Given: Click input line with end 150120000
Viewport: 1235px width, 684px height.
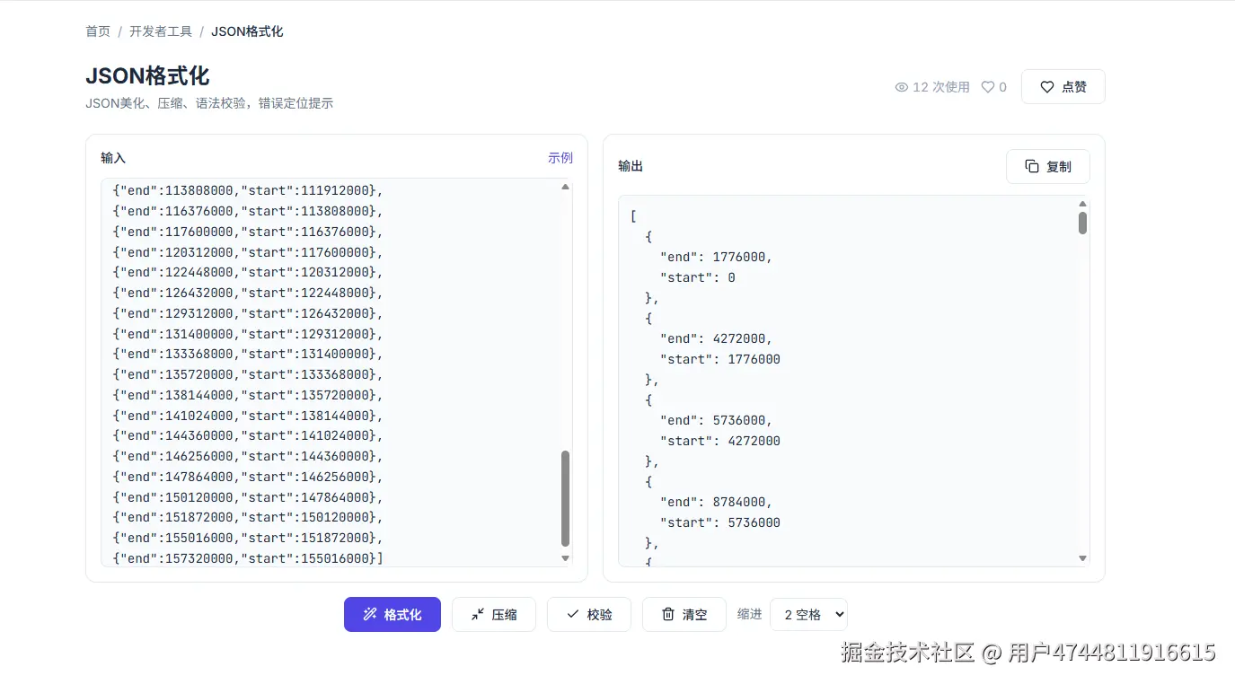Looking at the screenshot, I should pyautogui.click(x=248, y=497).
